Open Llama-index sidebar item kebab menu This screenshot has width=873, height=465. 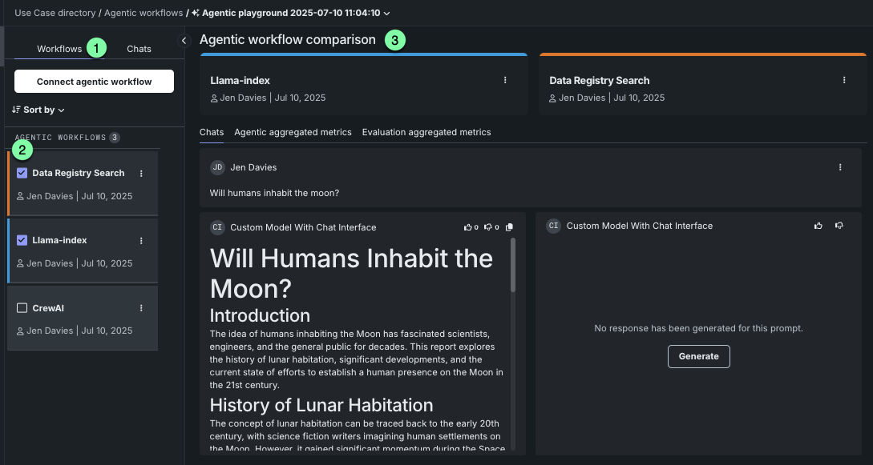click(x=142, y=240)
